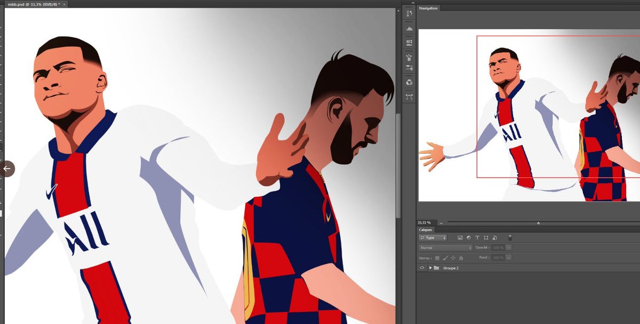Filter layers by adjustment layers icon
The image size is (640, 324).
pyautogui.click(x=468, y=238)
